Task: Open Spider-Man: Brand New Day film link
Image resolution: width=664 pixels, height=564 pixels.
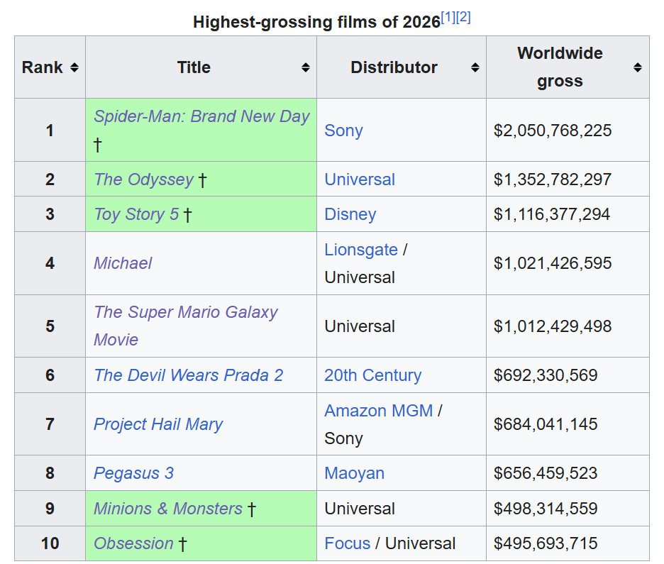Action: point(201,116)
